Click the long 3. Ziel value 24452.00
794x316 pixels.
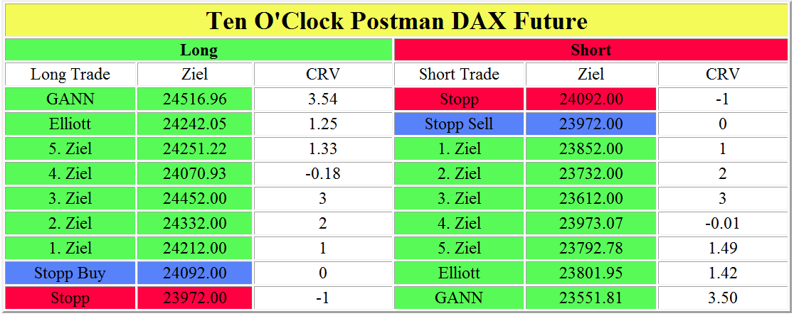click(x=194, y=199)
